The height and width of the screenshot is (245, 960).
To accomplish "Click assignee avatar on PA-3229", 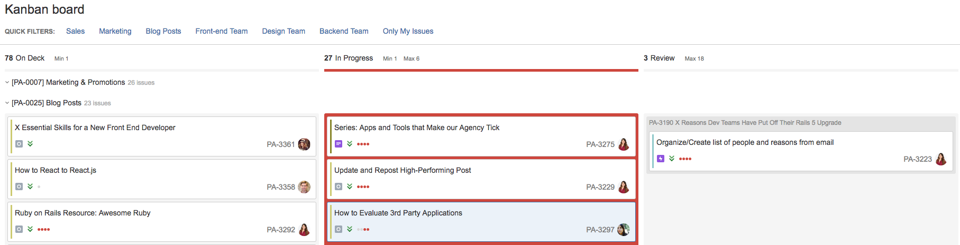I will pyautogui.click(x=624, y=187).
